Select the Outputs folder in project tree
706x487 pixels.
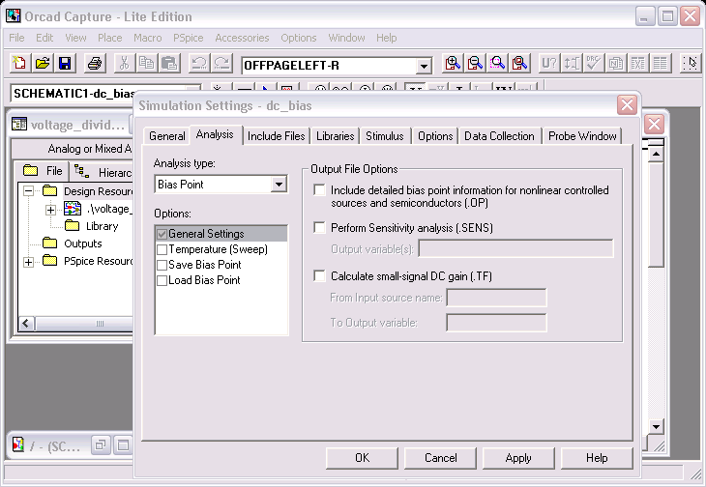point(72,243)
